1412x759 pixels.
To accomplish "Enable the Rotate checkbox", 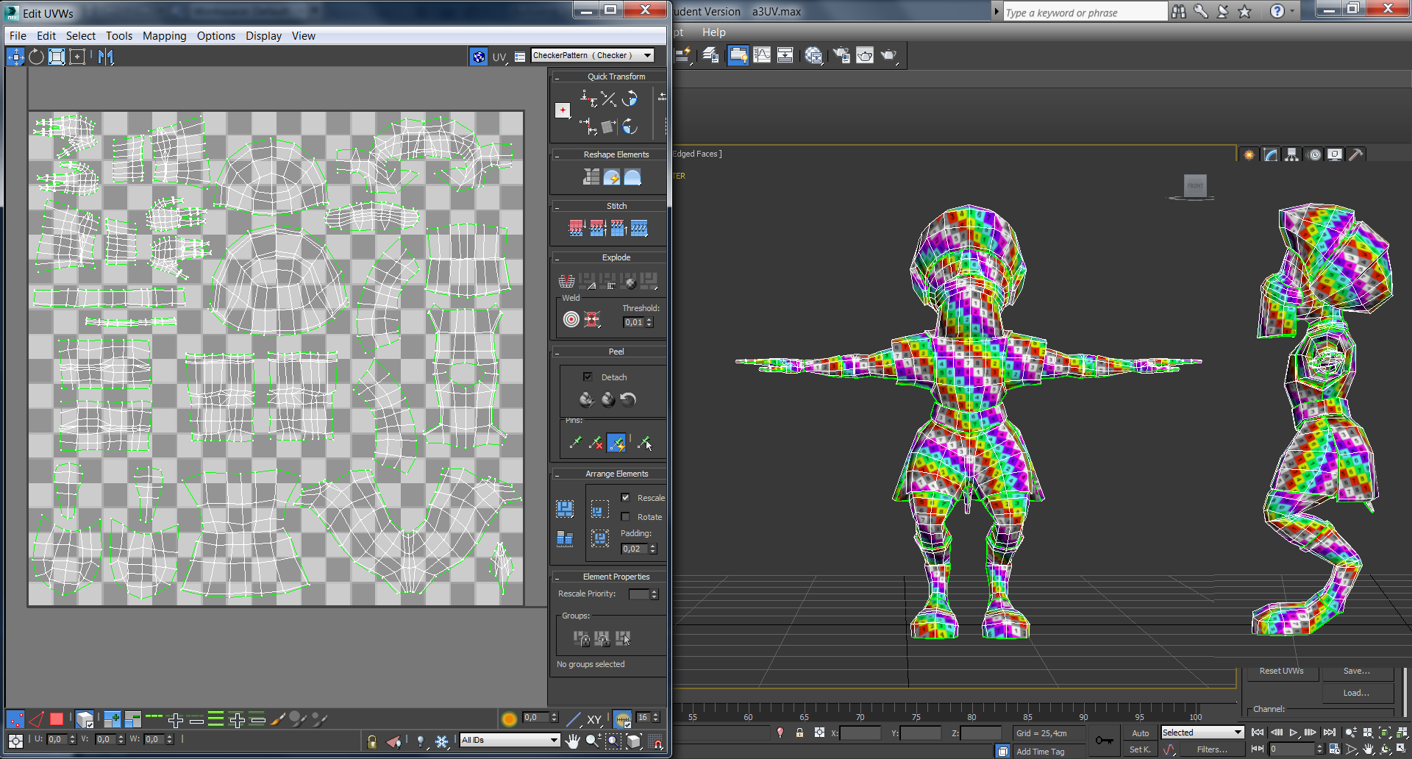I will pyautogui.click(x=625, y=517).
